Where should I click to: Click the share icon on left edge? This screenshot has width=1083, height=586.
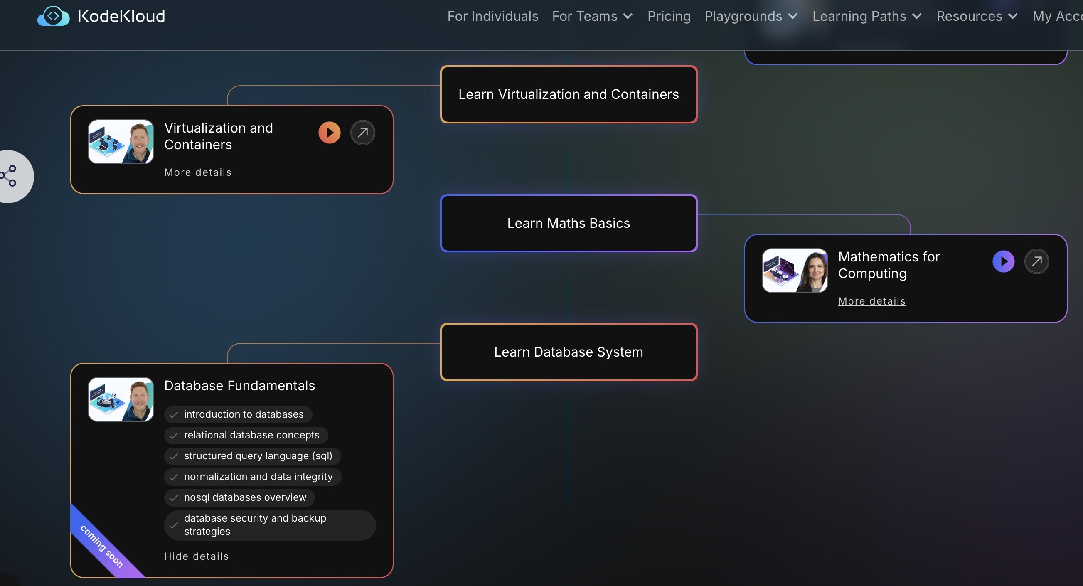pyautogui.click(x=9, y=176)
